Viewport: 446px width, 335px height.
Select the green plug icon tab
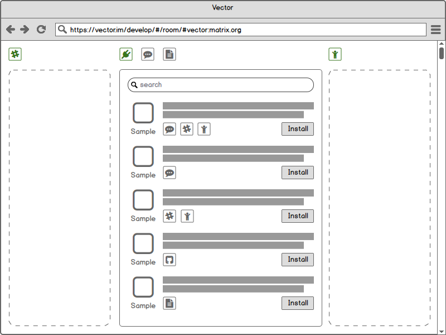(x=126, y=54)
